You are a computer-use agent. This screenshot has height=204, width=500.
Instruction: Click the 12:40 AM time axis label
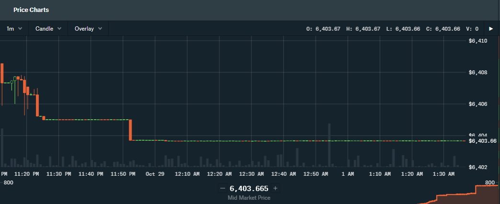point(284,174)
